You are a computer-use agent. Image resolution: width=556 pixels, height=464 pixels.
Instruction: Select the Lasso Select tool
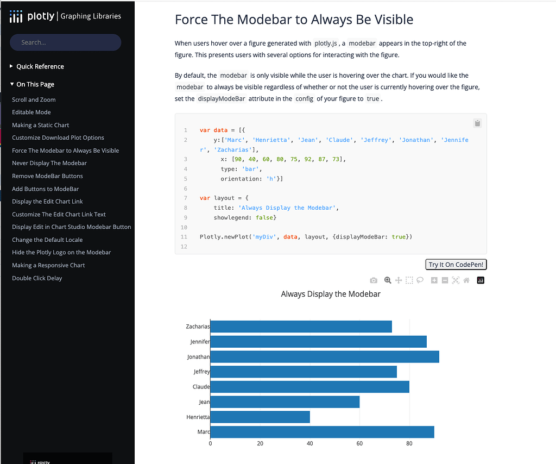pyautogui.click(x=420, y=280)
